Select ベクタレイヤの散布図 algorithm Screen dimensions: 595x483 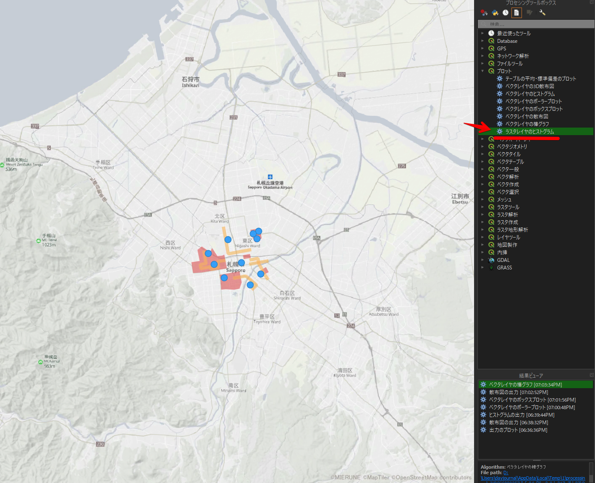pyautogui.click(x=527, y=116)
